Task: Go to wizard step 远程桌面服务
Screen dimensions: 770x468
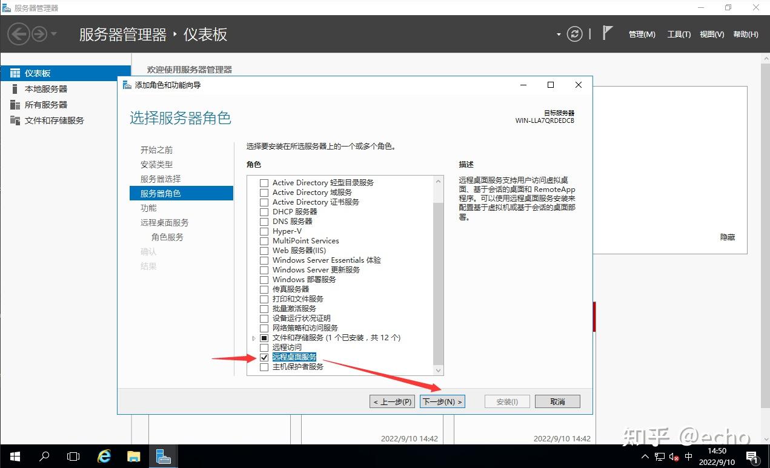Action: coord(164,223)
